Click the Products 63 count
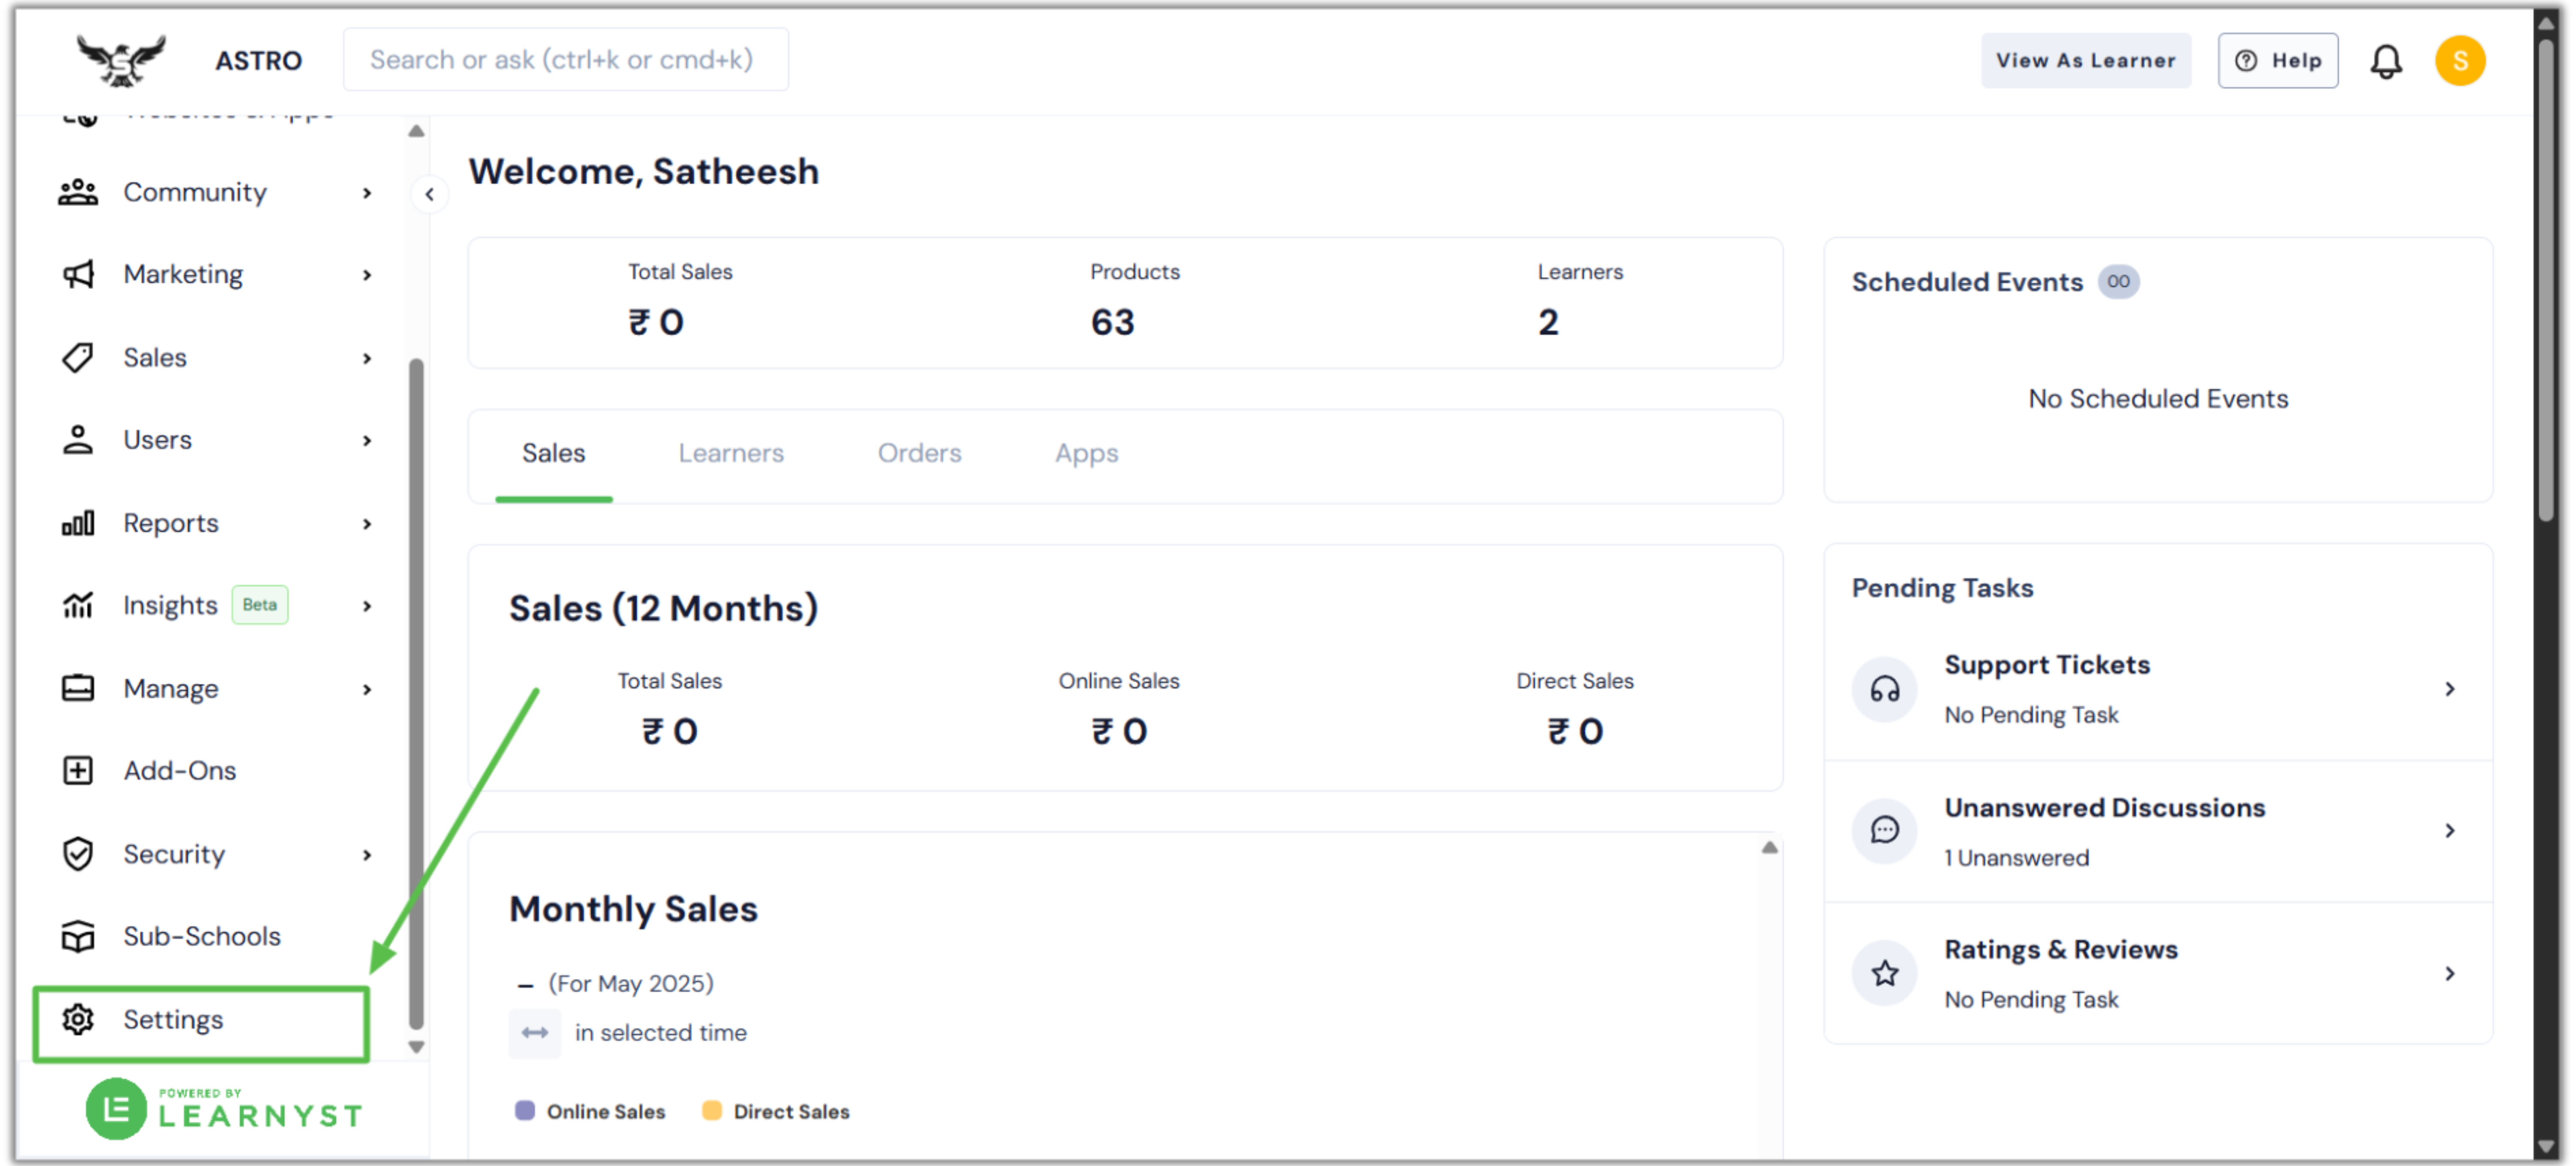Screen dimensions: 2576x1166 point(1112,323)
